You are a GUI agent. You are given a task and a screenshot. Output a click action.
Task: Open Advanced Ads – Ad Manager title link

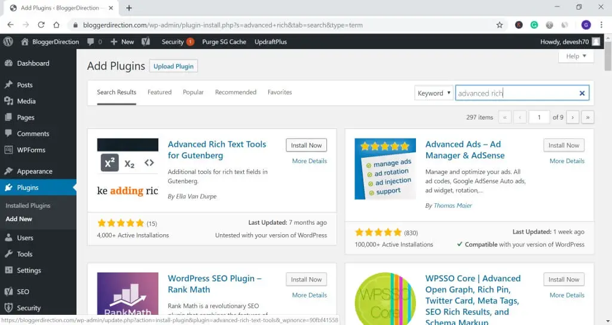[x=465, y=150]
